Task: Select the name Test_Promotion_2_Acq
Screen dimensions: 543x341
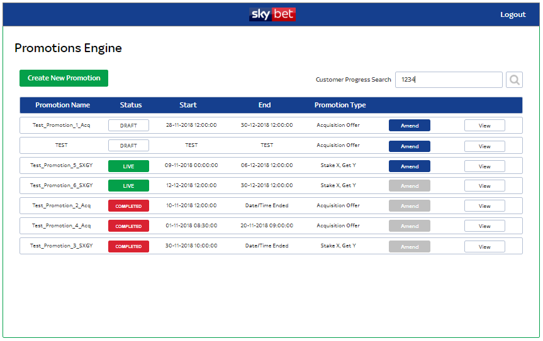Action: point(61,205)
